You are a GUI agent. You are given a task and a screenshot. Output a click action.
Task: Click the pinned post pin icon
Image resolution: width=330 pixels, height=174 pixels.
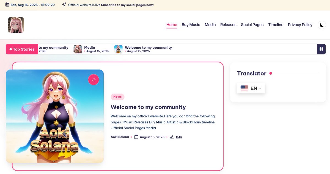click(94, 80)
